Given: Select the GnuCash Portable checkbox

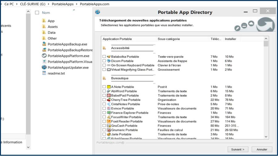Looking at the screenshot, I should click(x=104, y=126).
